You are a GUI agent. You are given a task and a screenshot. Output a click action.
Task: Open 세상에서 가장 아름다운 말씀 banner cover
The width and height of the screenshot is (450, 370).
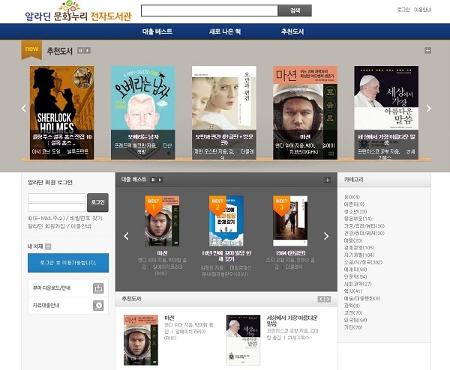pos(386,112)
